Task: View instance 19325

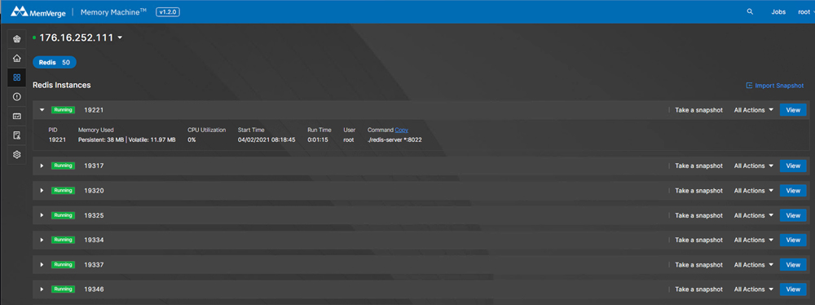Action: [793, 215]
